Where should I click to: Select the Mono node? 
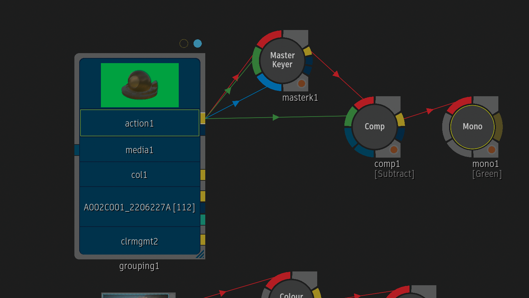coord(473,127)
